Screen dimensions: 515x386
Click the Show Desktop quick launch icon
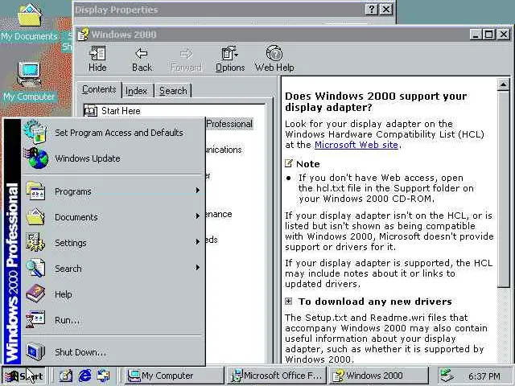(x=65, y=376)
